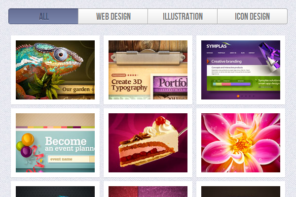Open the Illustration category tab
The width and height of the screenshot is (296, 197).
[x=183, y=16]
